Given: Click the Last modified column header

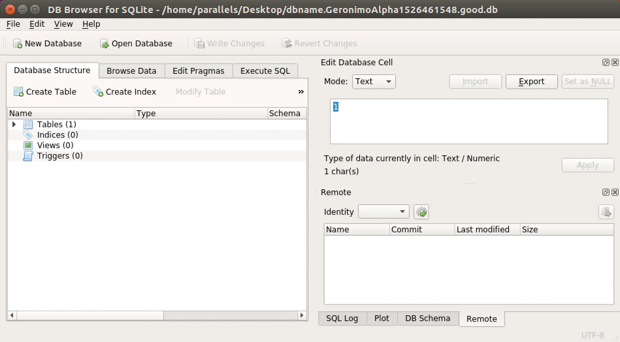Looking at the screenshot, I should pyautogui.click(x=488, y=229).
